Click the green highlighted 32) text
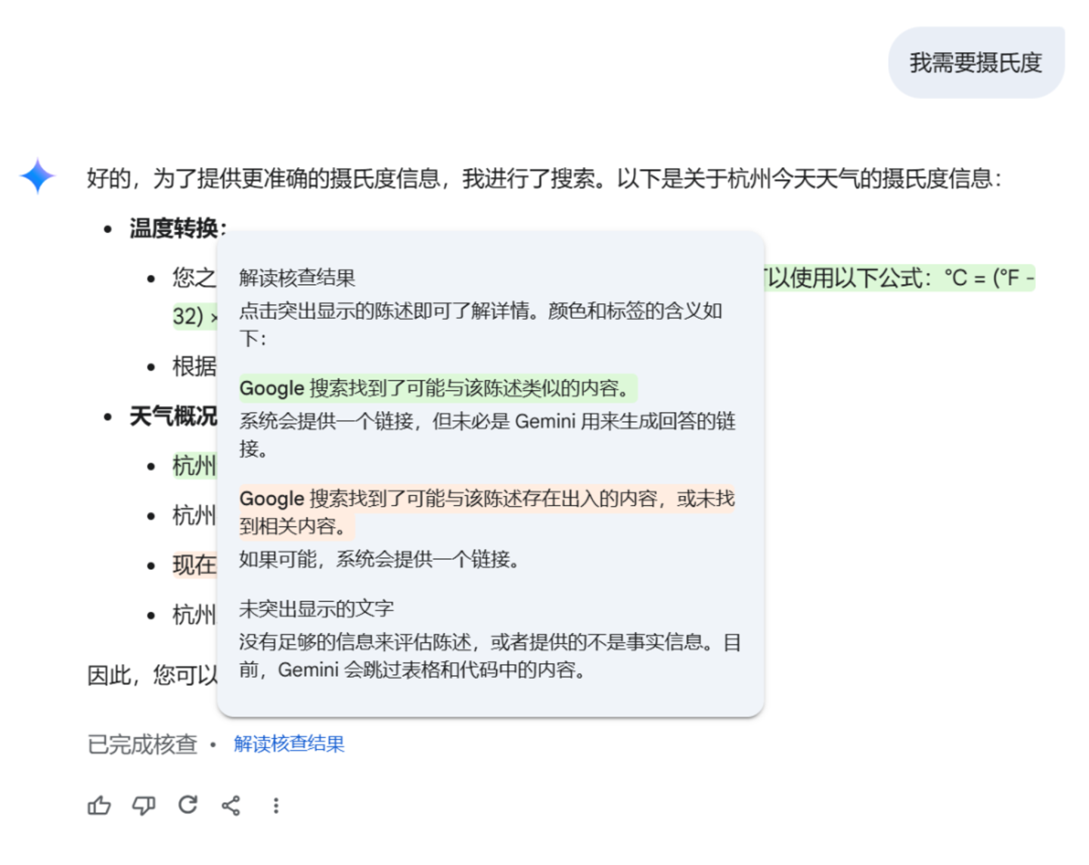Screen dimensions: 1089x865 tap(189, 316)
